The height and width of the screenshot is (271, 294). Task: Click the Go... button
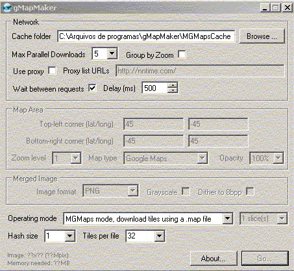[x=265, y=259]
